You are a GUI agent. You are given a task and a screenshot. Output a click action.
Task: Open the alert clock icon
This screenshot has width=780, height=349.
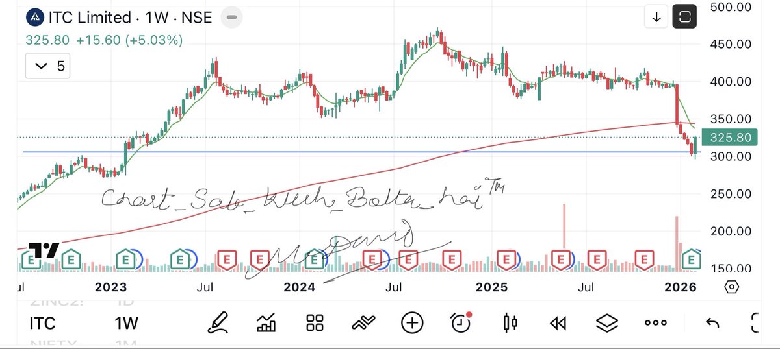tap(461, 321)
